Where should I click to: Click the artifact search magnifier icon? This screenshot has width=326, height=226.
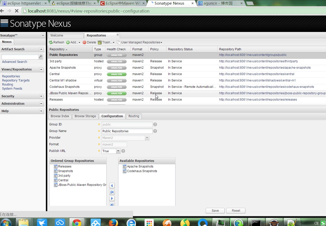41,57
